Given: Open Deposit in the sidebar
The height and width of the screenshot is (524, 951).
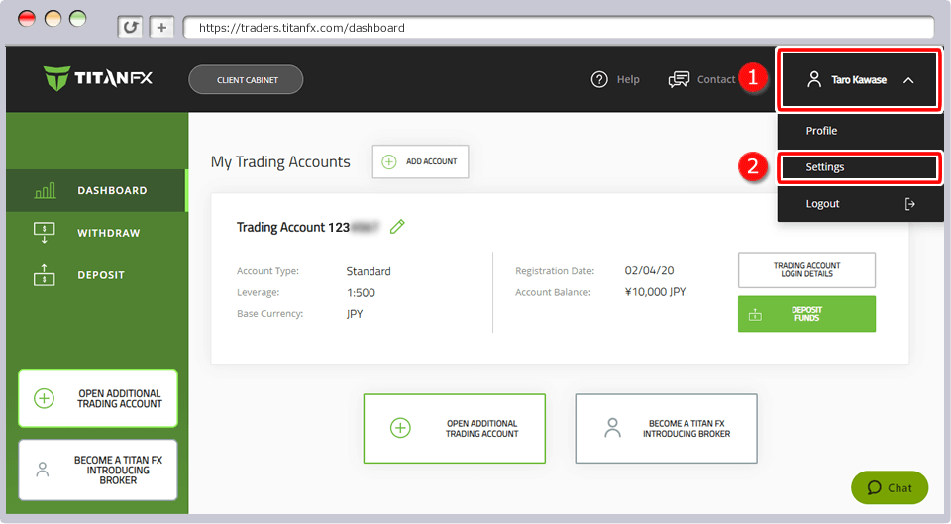Looking at the screenshot, I should point(103,275).
